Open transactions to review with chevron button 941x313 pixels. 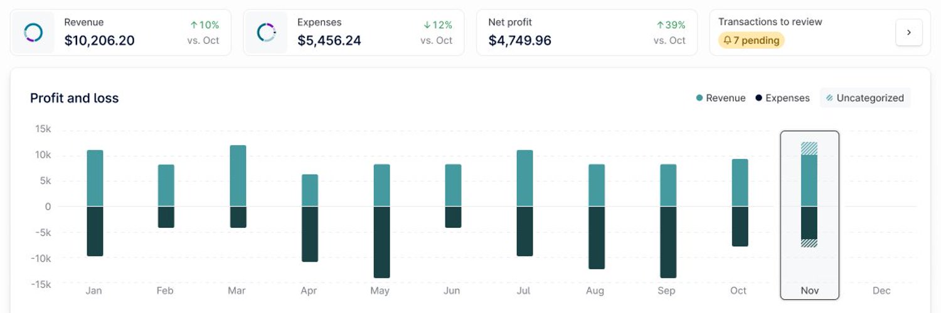click(909, 33)
